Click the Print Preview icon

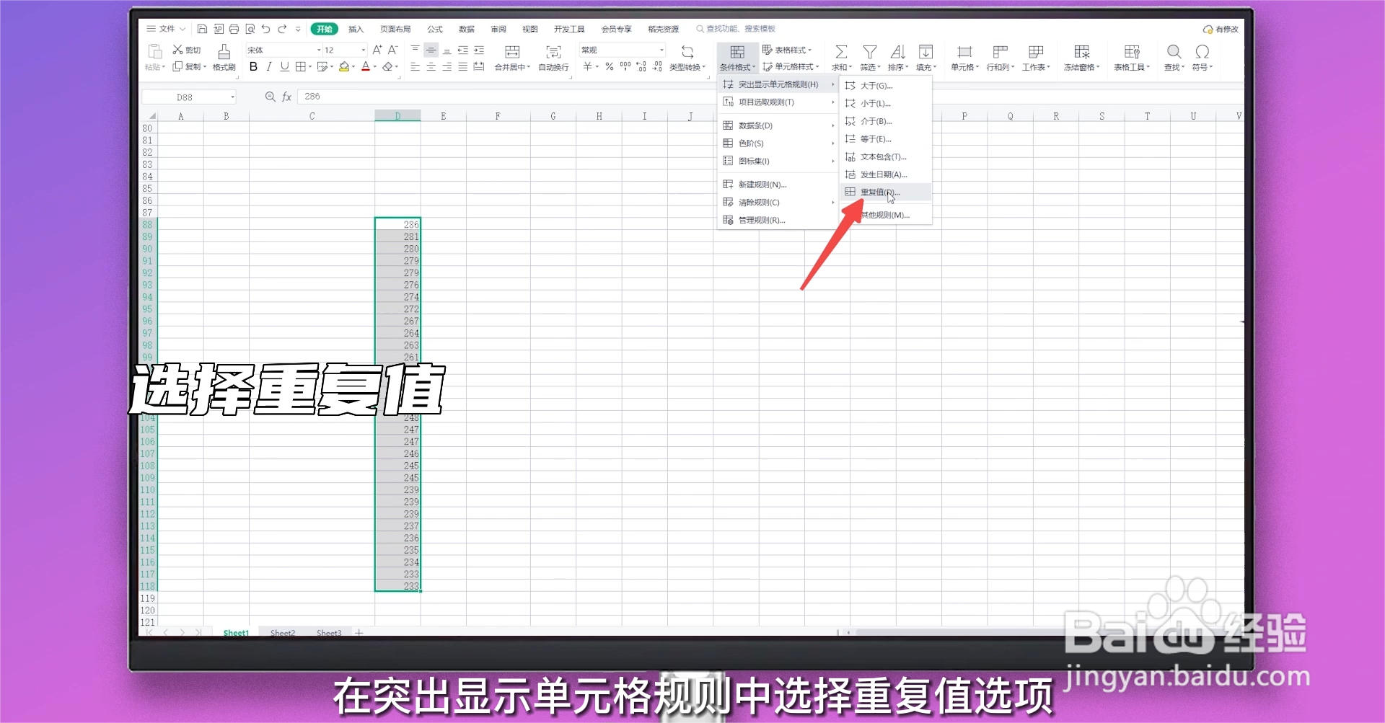pos(250,29)
